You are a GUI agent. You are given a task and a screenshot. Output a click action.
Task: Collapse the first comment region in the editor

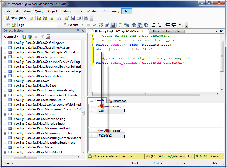[94, 36]
